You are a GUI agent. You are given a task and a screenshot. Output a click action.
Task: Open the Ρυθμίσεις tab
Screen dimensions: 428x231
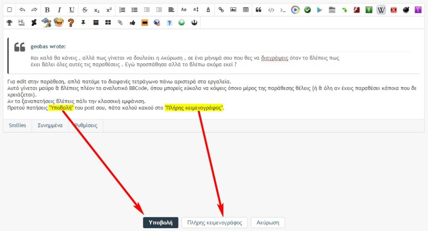[x=86, y=126]
